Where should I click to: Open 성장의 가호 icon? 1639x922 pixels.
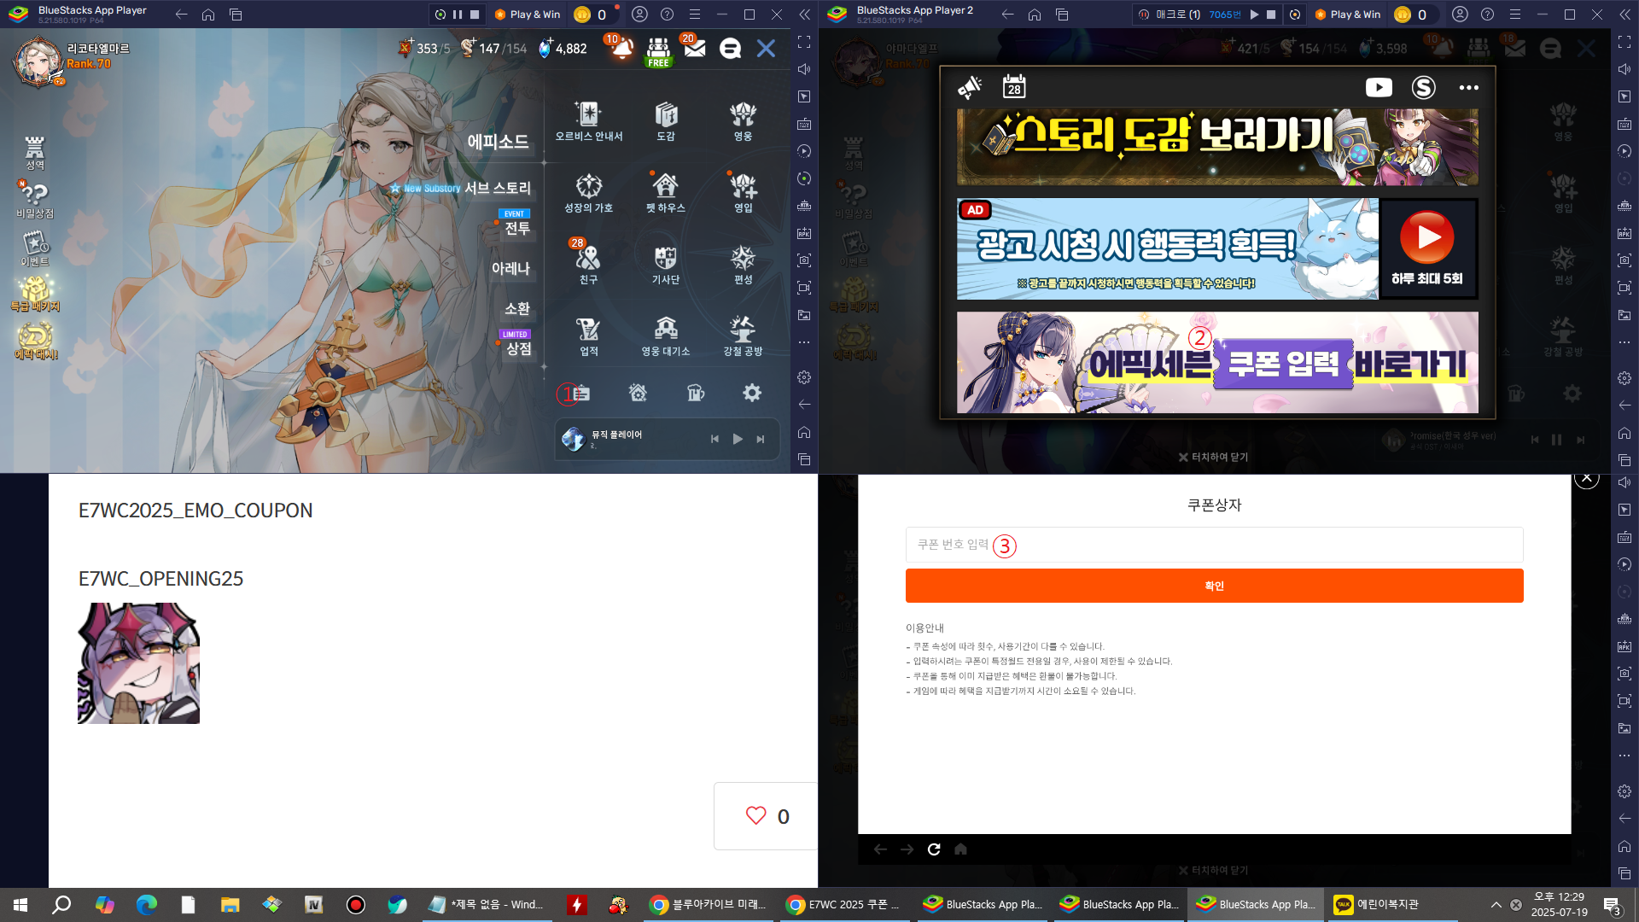[588, 192]
